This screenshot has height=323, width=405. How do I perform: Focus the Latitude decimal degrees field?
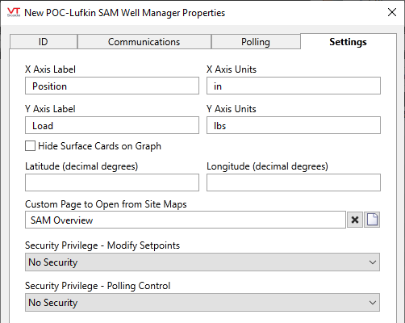(112, 182)
